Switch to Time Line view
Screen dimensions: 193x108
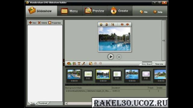pyautogui.click(x=159, y=64)
